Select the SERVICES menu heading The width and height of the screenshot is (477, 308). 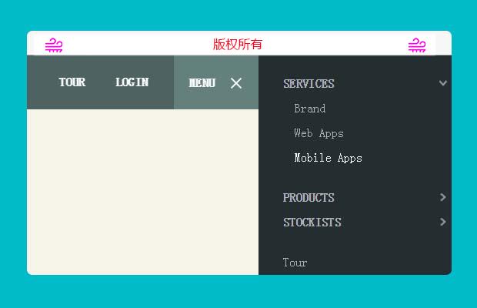pyautogui.click(x=309, y=84)
